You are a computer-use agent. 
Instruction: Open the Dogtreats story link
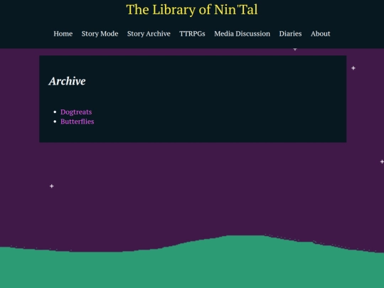point(76,112)
